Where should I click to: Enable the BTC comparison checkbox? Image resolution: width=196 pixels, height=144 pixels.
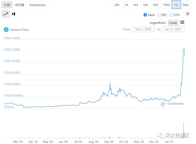[x=159, y=15]
